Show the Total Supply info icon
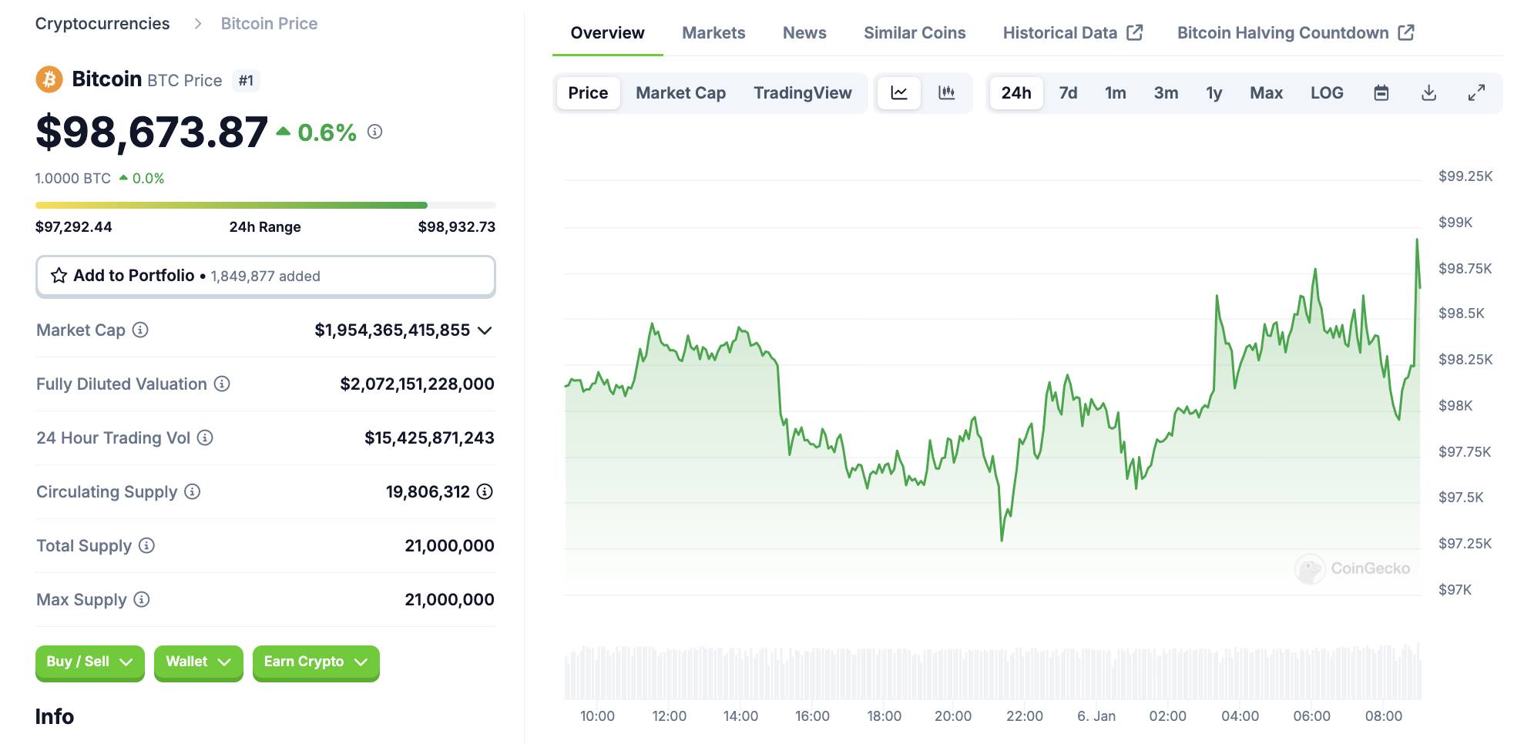The width and height of the screenshot is (1524, 744). (146, 545)
